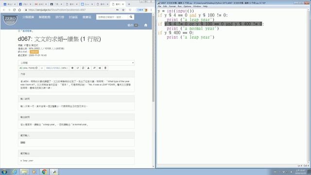Click the round dark icon in problem toolbar

[72, 68]
